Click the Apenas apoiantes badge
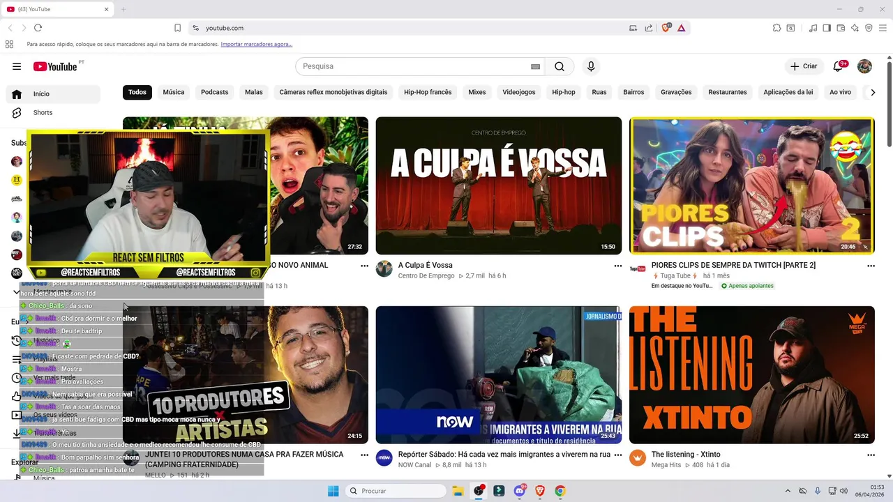The height and width of the screenshot is (502, 893). point(747,286)
